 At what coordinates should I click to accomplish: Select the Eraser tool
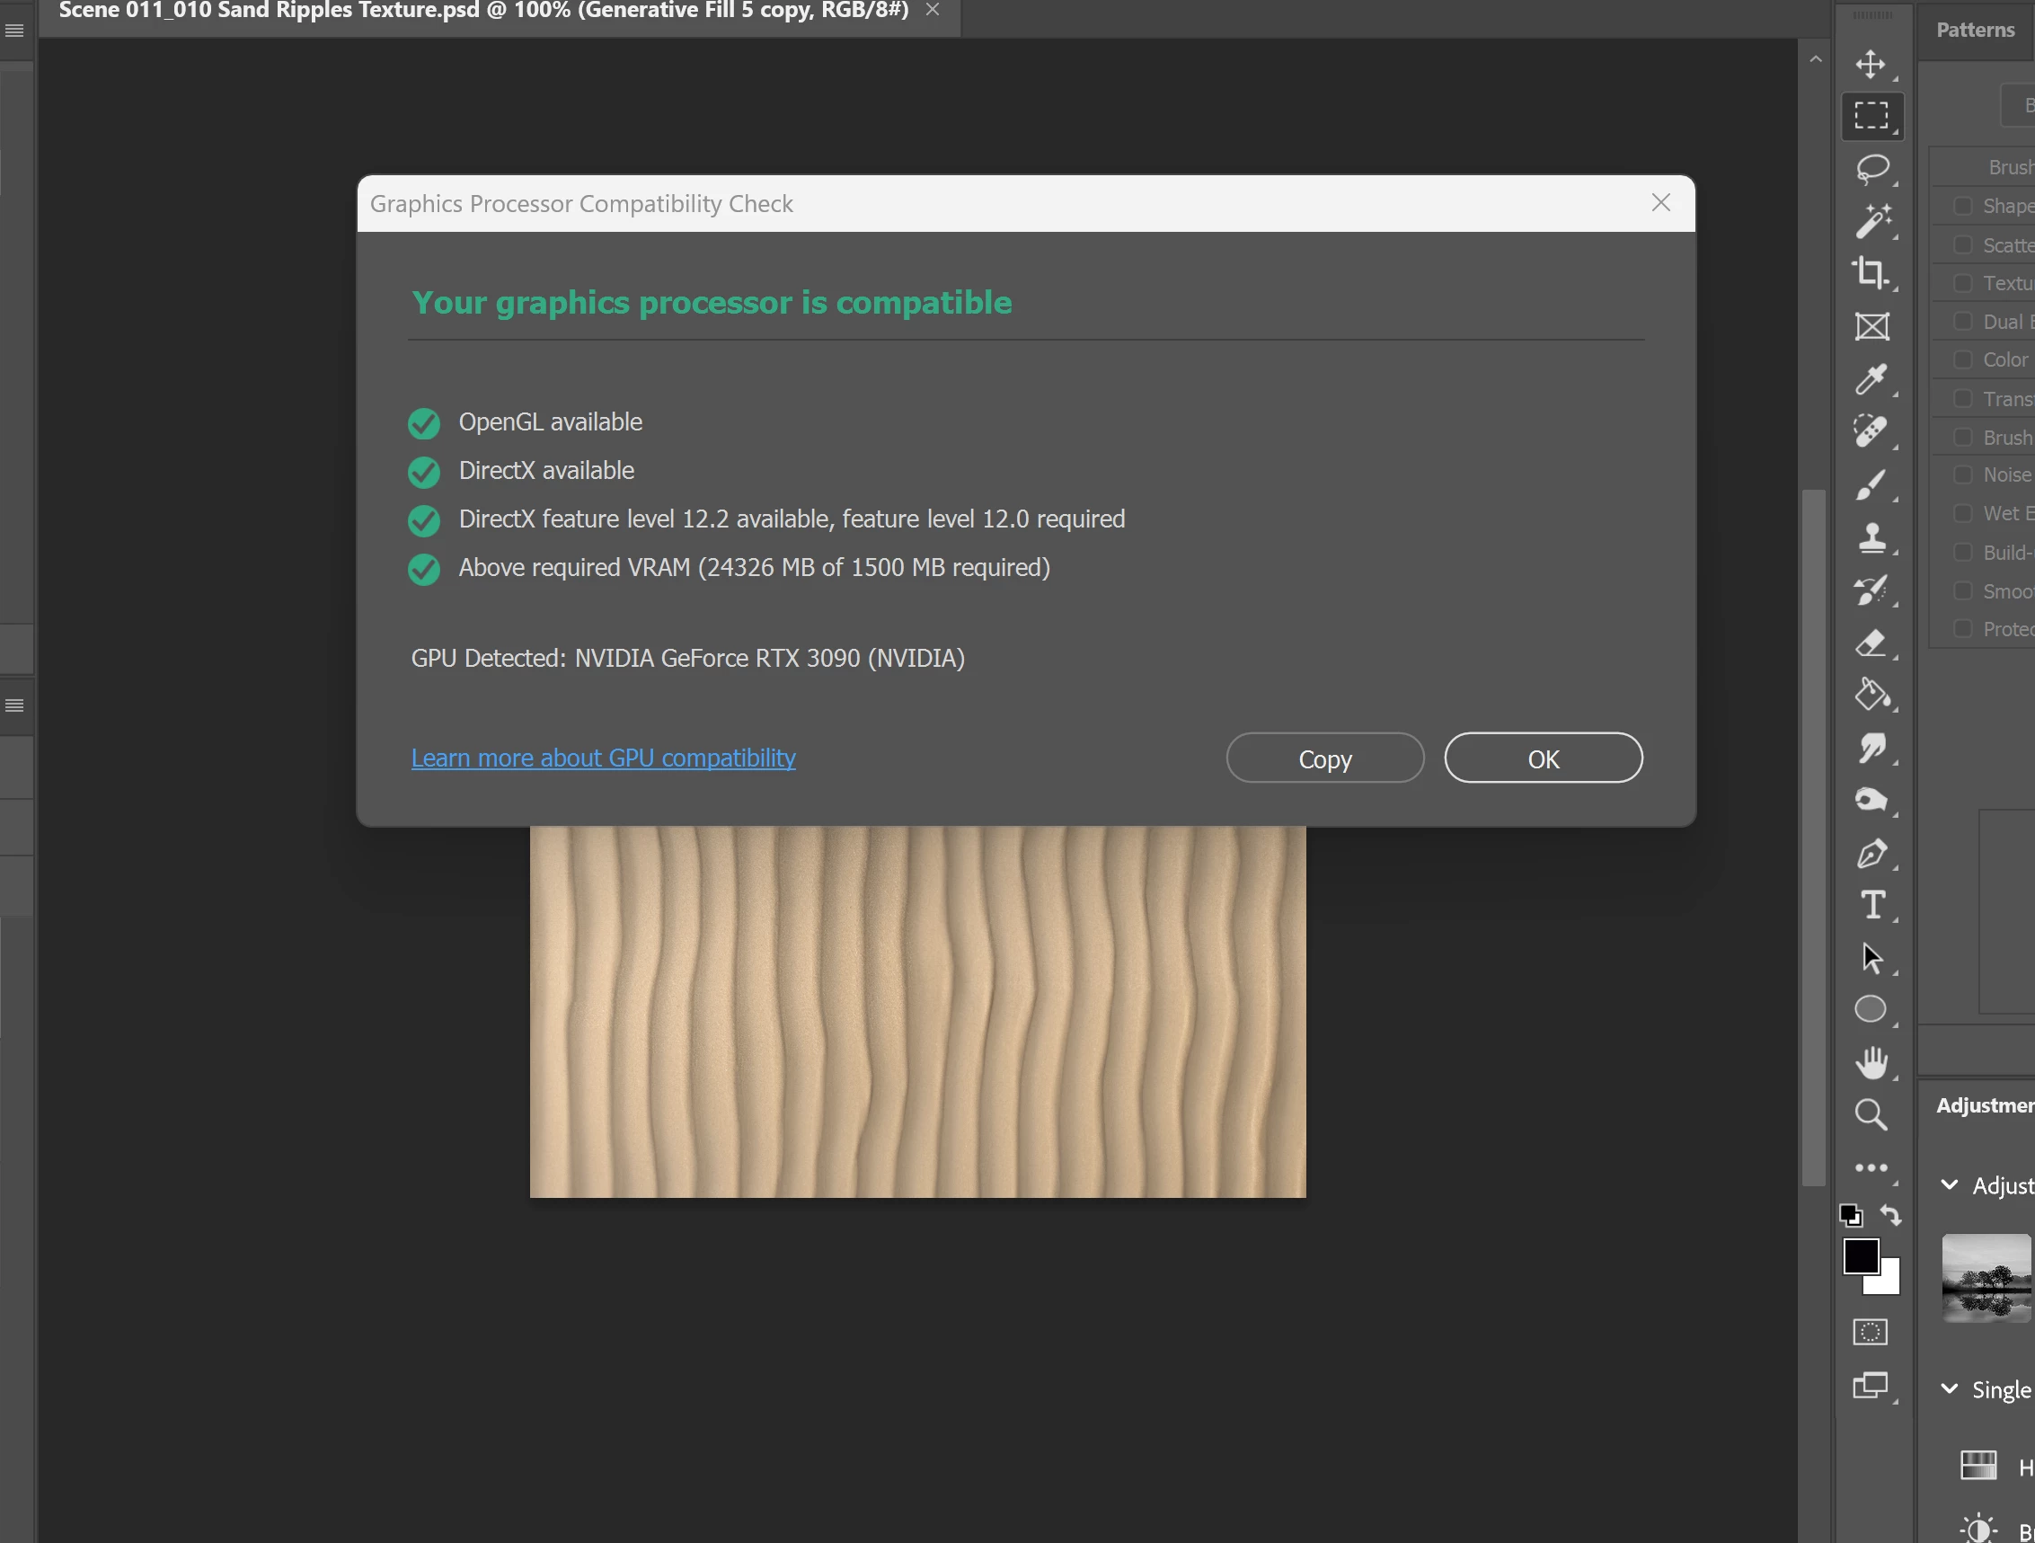(x=1871, y=643)
